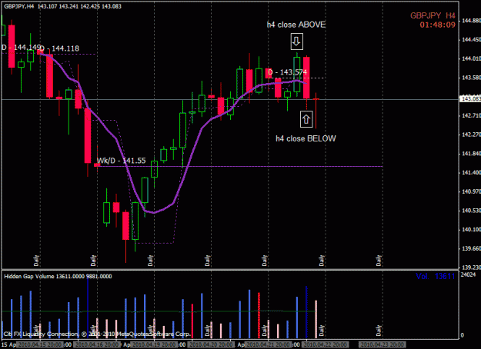This screenshot has height=349, width=481.
Task: Select the 'Wk/D - 141.55' level label
Action: [122, 161]
